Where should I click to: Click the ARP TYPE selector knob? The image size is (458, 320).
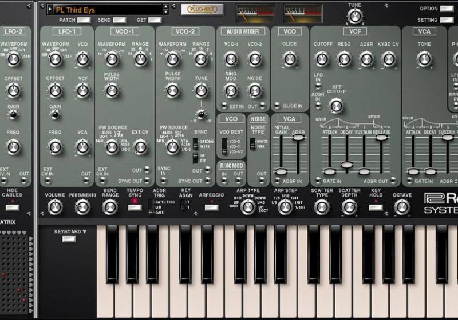(248, 207)
